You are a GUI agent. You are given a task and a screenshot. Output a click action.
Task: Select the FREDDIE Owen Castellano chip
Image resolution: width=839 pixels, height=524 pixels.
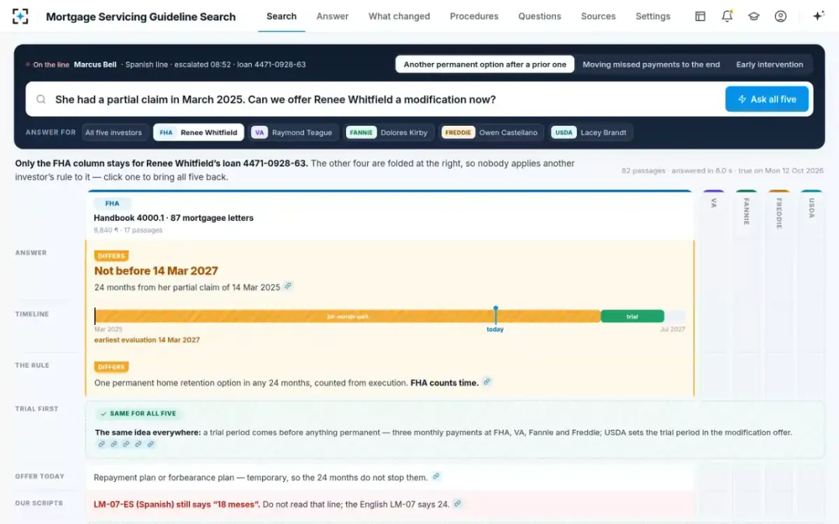[x=492, y=132]
